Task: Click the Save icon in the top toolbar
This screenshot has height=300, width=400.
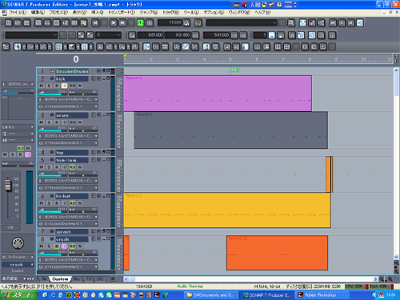Action: (x=26, y=23)
